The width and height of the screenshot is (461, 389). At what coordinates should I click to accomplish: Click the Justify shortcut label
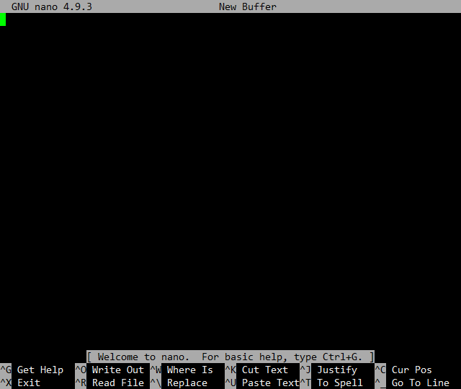(x=337, y=370)
